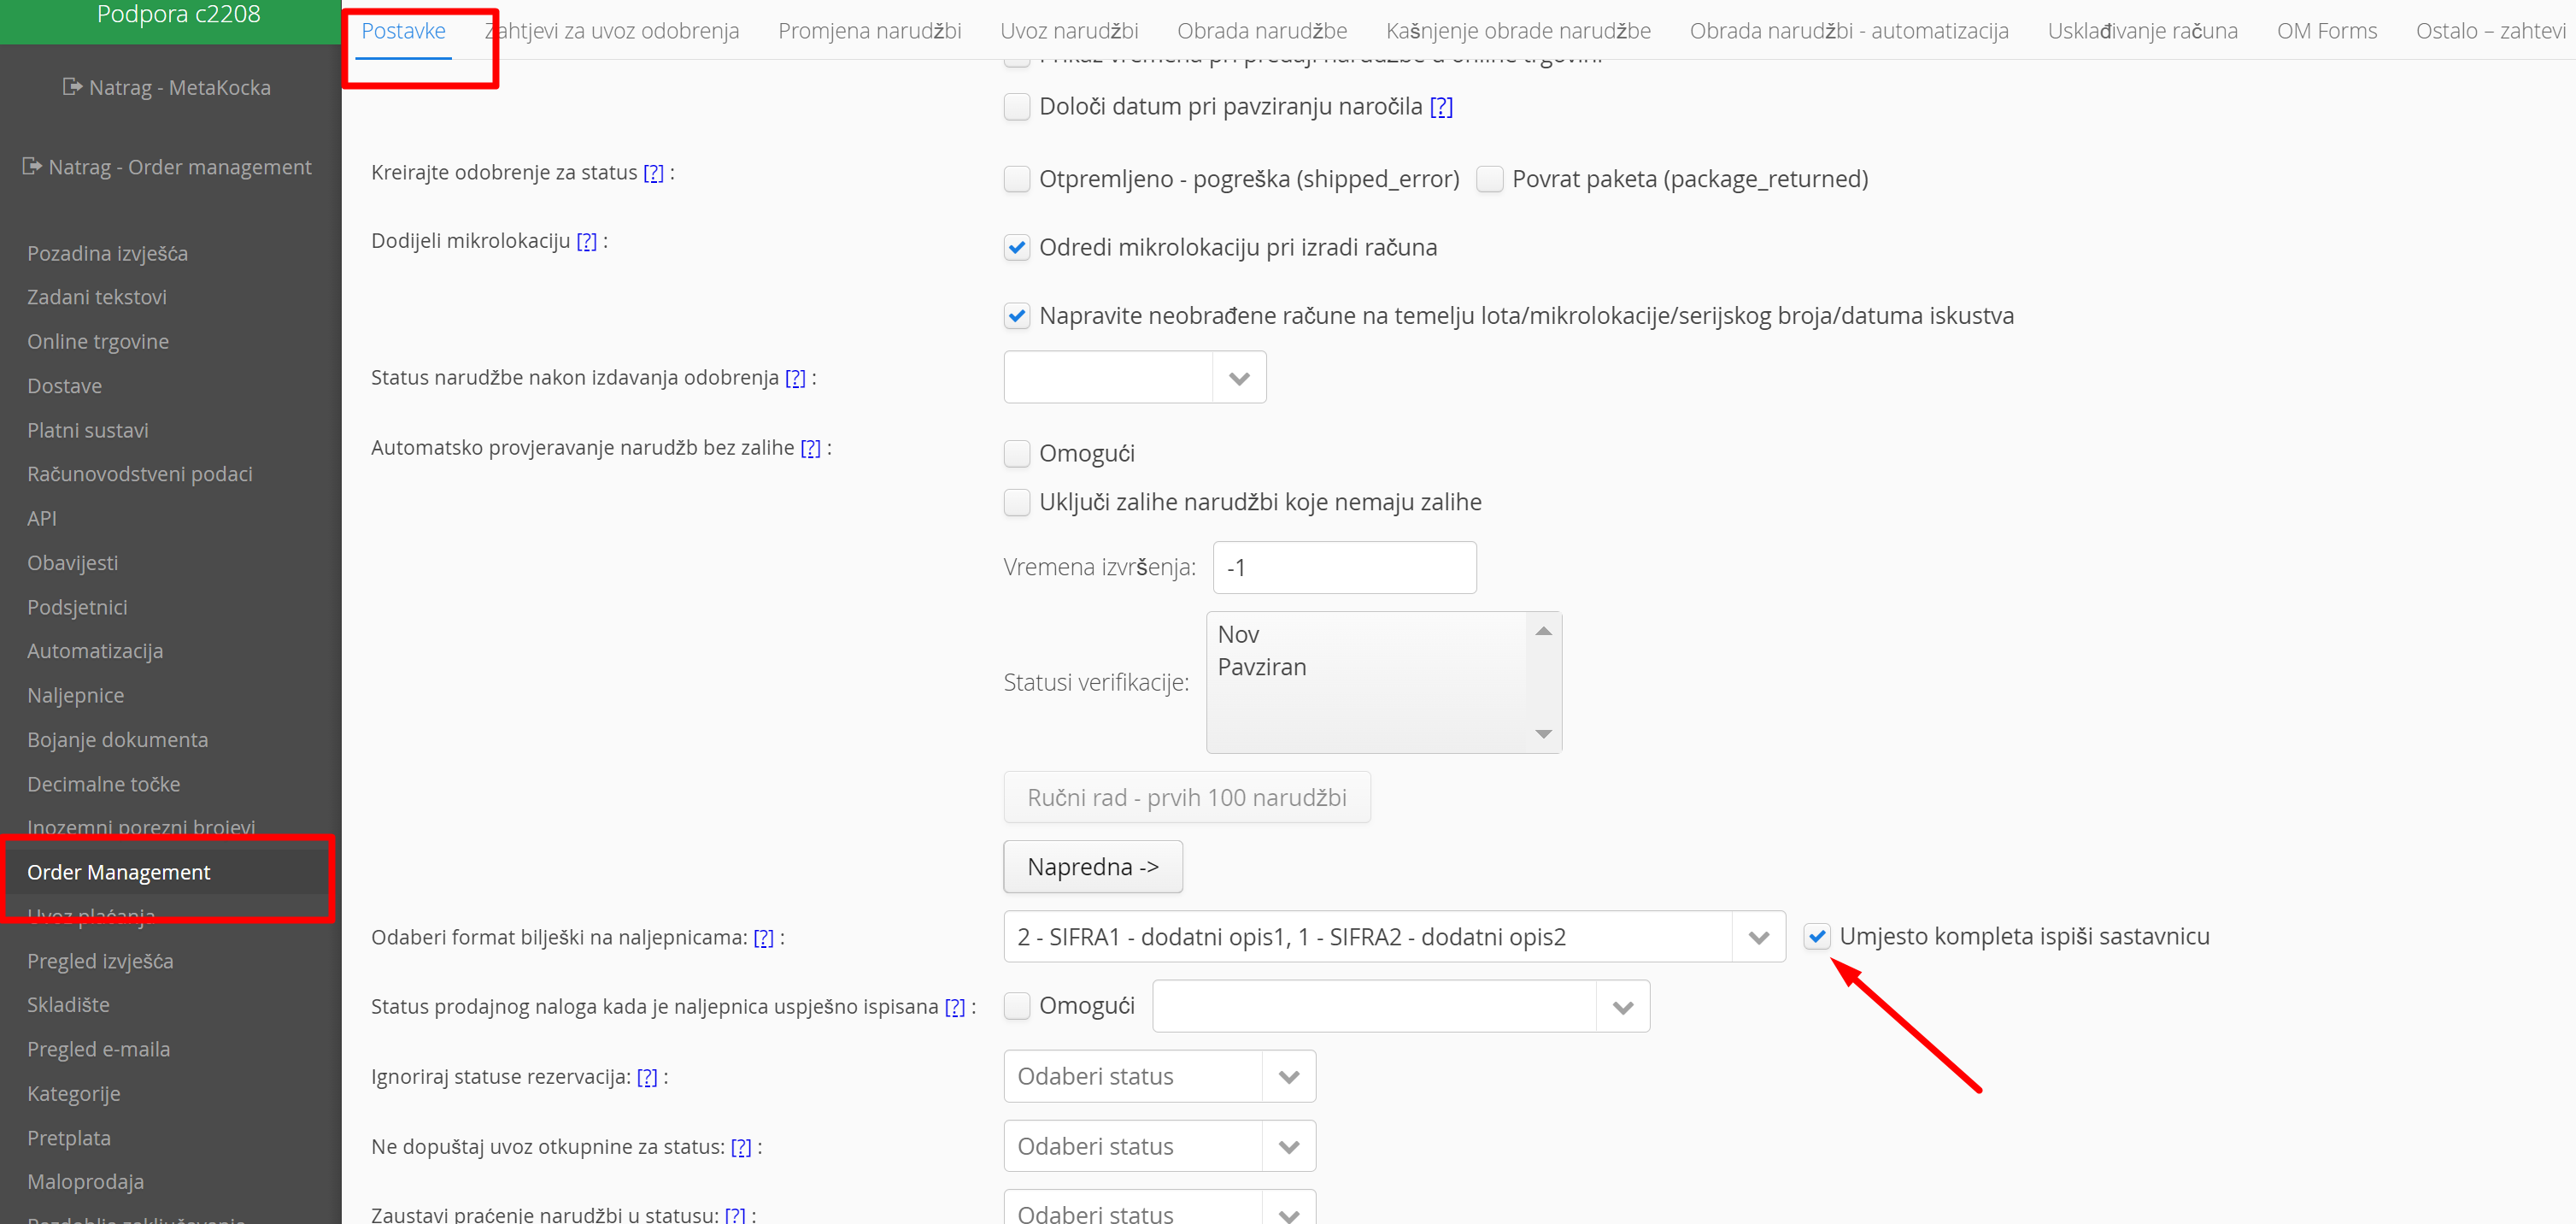Expand Status narudžbe nakon izdavanja odobrenja dropdown

1238,379
